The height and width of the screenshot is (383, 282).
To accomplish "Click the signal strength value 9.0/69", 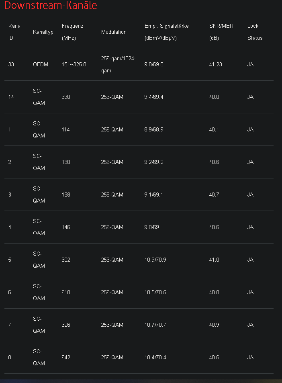I will [151, 227].
